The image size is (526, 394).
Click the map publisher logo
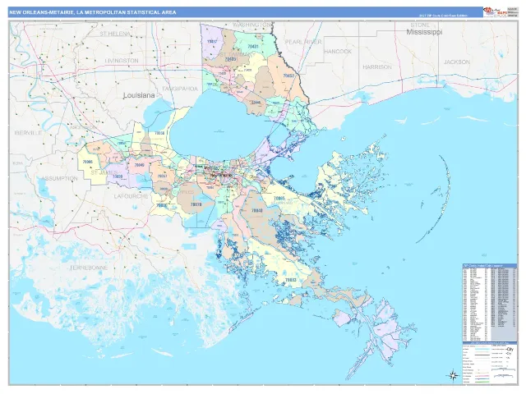click(495, 11)
